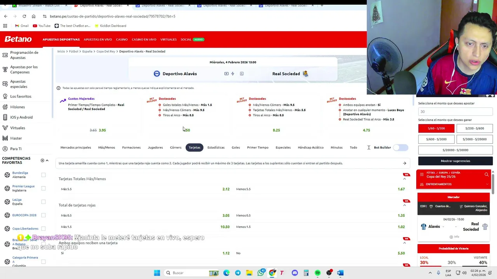Click the lightning bolt icon in match header

point(233,74)
